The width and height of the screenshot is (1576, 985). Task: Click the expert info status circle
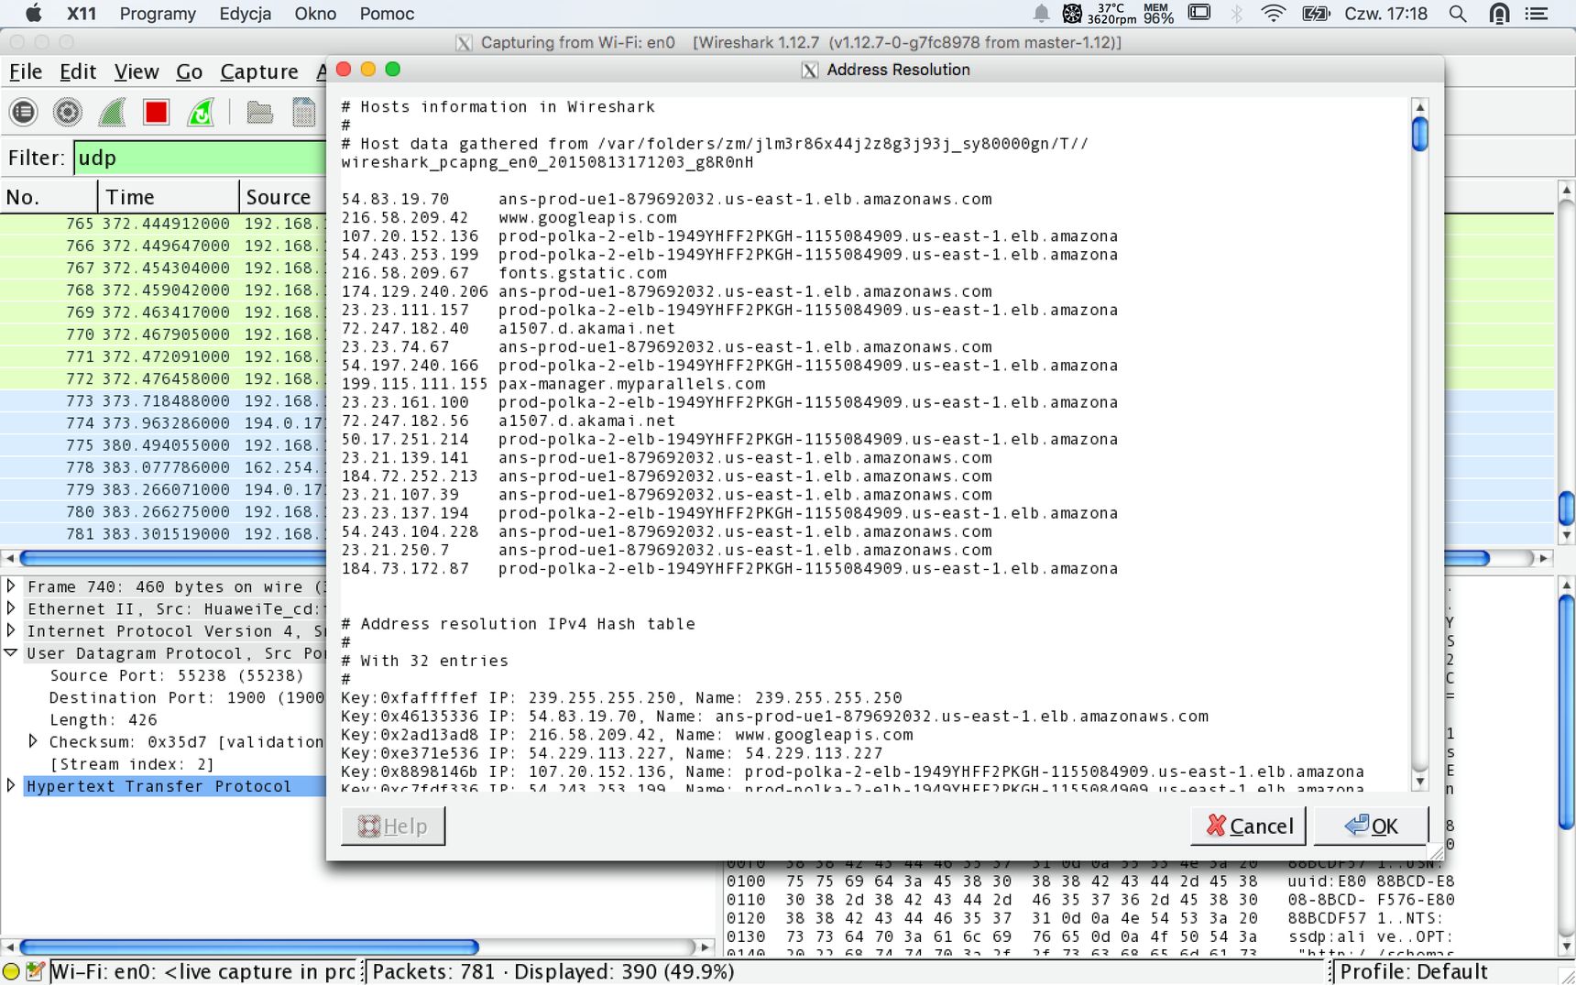(11, 971)
